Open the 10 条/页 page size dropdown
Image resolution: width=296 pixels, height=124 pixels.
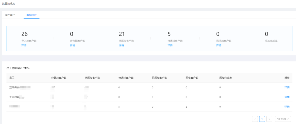tap(283, 119)
